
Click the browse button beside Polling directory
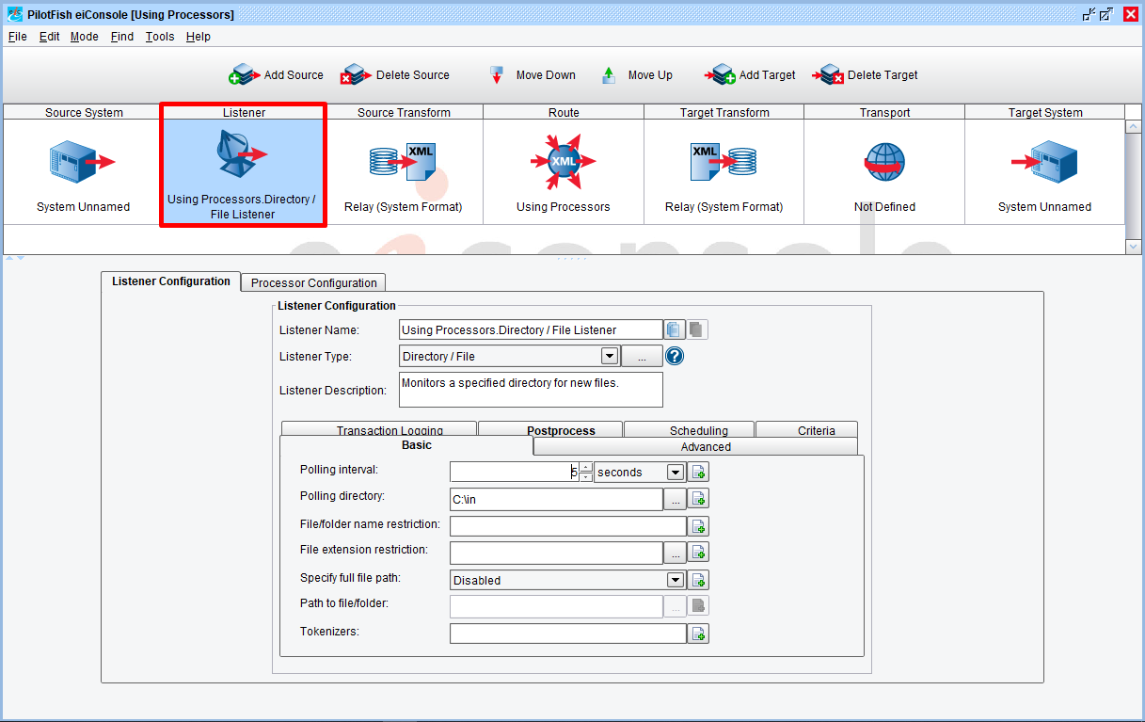[x=675, y=500]
